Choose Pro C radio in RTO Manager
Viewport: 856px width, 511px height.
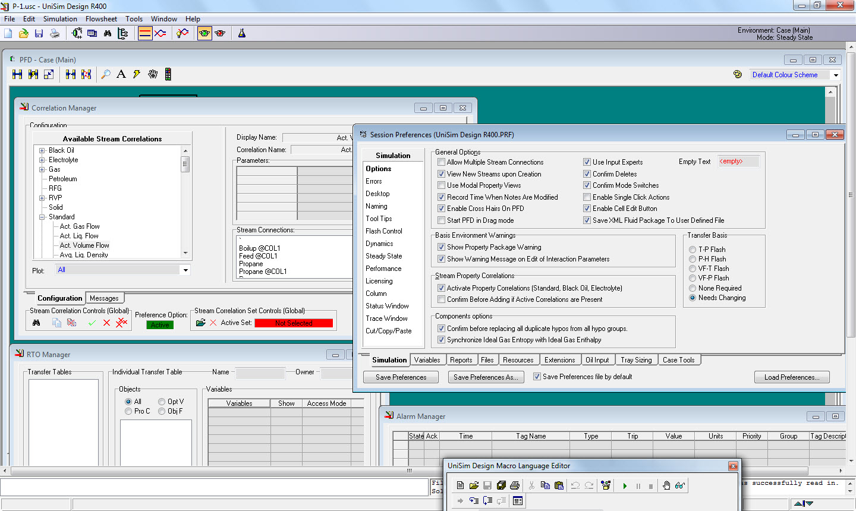pos(128,411)
